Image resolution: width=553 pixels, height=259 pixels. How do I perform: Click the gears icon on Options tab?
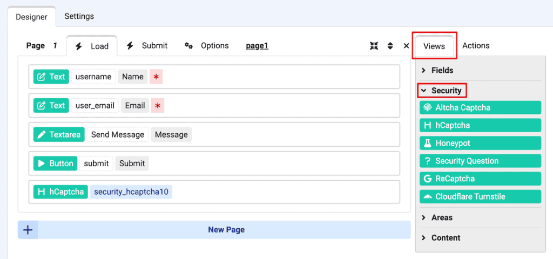tap(188, 46)
